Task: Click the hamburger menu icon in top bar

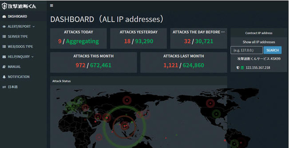Action: [52, 6]
